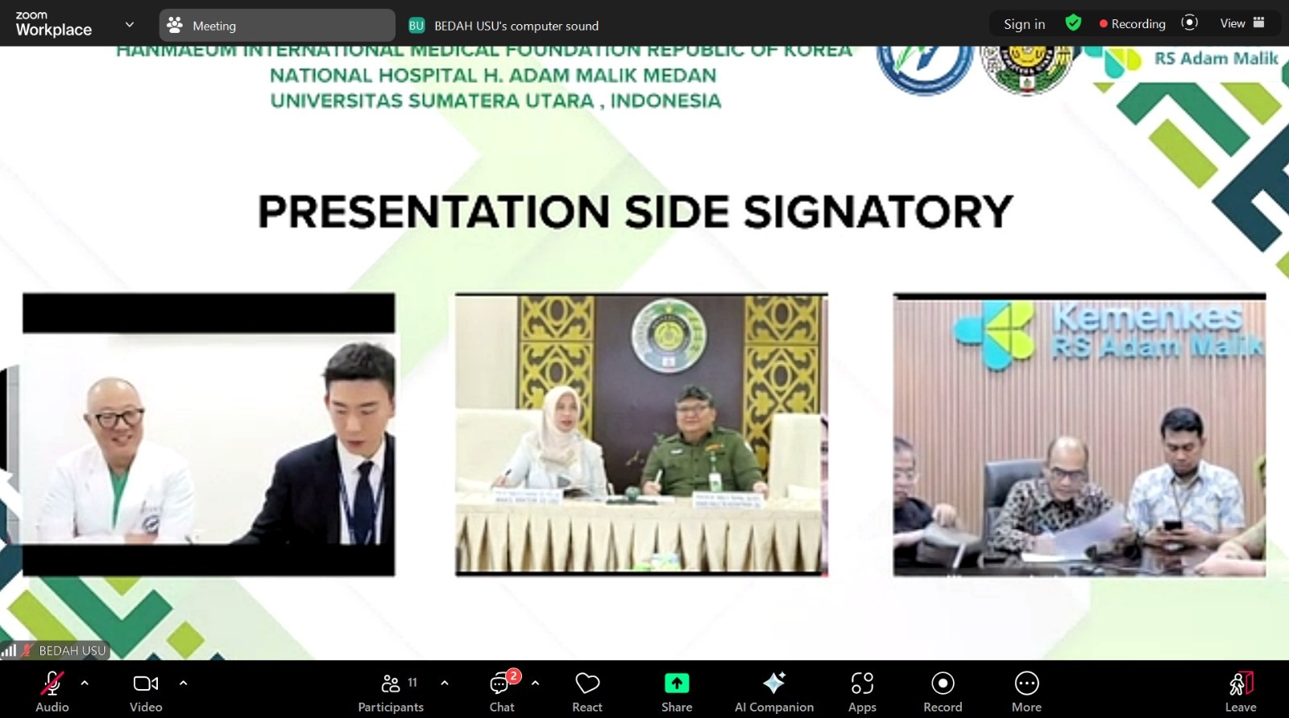Start recording with the Record button
The height and width of the screenshot is (718, 1289).
click(x=943, y=691)
